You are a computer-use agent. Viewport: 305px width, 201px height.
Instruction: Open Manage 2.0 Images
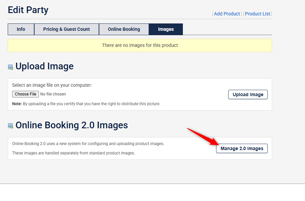click(242, 148)
